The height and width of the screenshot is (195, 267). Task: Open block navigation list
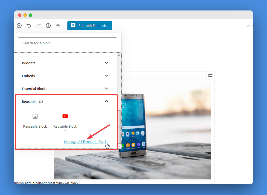coord(58,26)
